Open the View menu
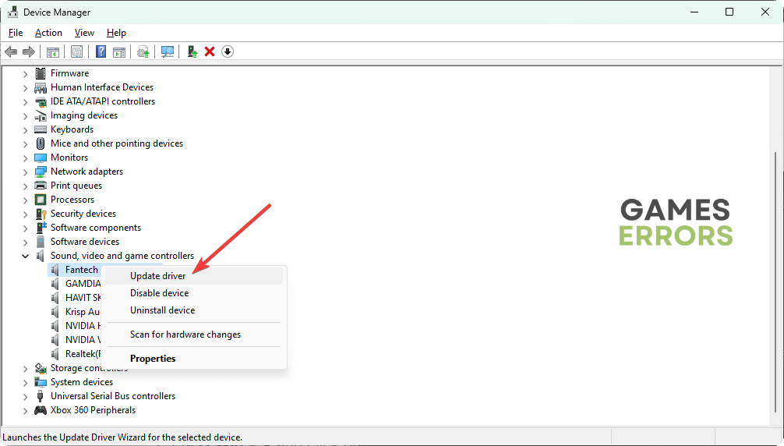Screen dimensions: 784x446 tap(84, 33)
